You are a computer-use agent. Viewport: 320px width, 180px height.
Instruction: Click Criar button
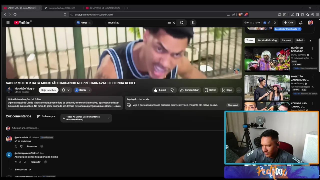click(289, 23)
